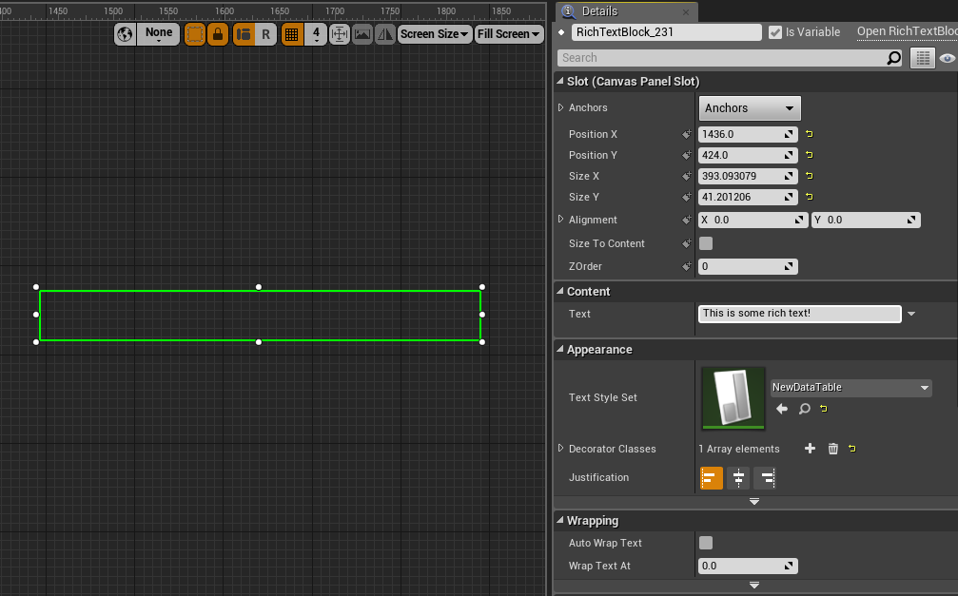Select the center text justification icon

point(738,478)
